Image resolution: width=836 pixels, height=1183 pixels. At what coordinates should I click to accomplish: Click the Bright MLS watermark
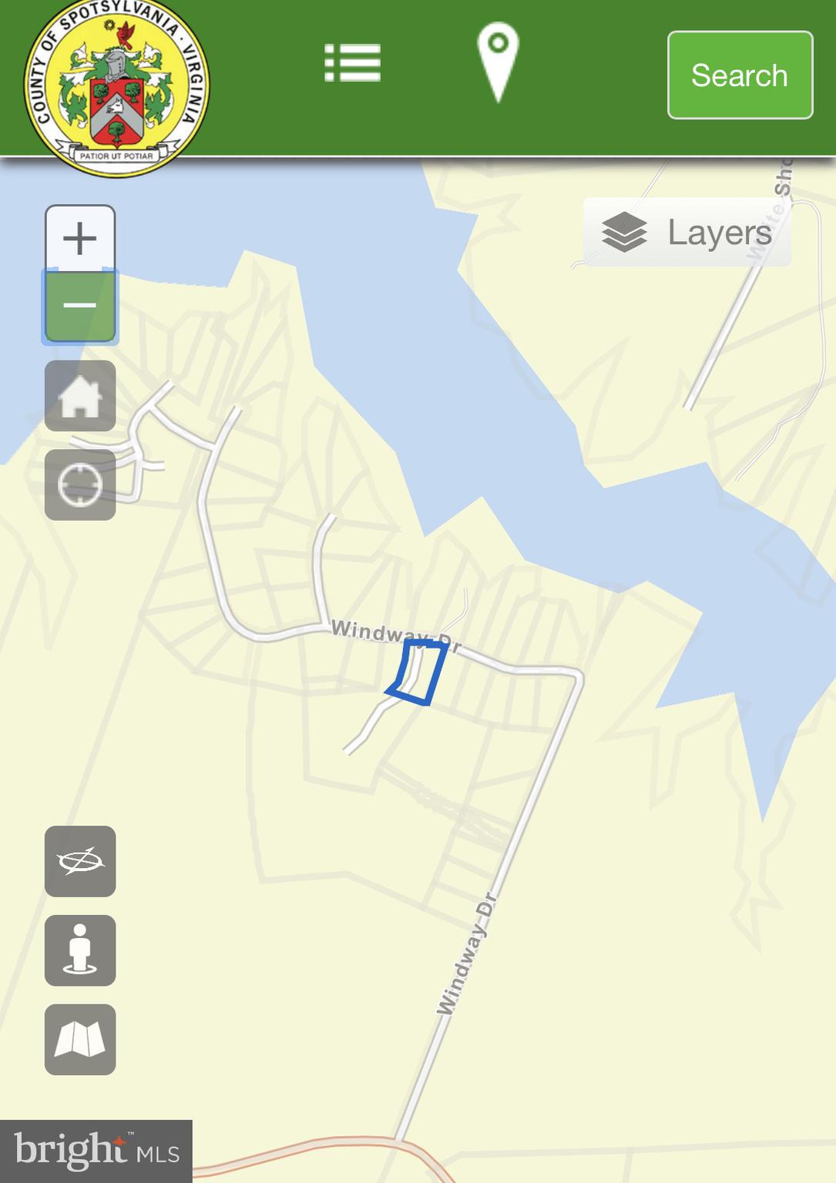point(96,1151)
